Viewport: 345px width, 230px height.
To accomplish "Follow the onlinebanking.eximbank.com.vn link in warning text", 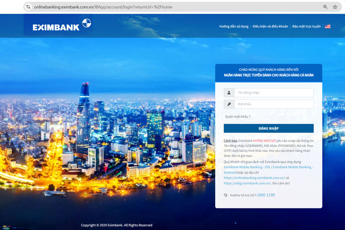I will (x=254, y=178).
